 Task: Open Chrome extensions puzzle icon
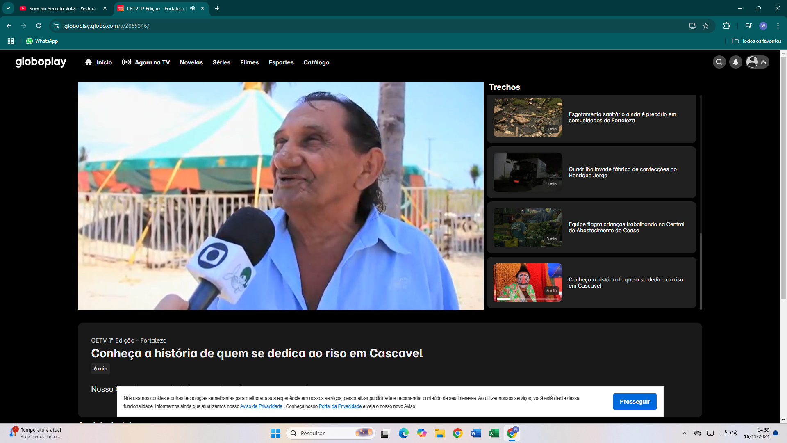pyautogui.click(x=726, y=26)
